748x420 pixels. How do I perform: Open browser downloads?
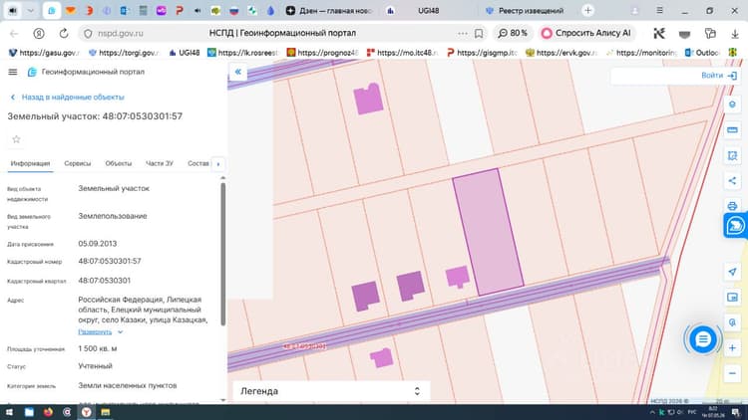click(735, 33)
